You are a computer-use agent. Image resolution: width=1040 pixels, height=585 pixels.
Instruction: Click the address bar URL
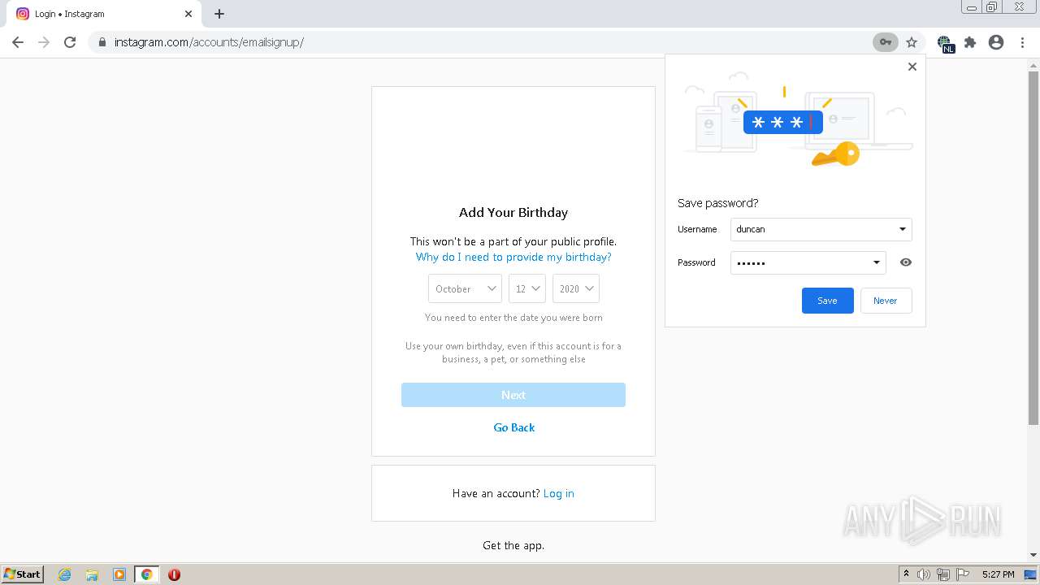209,42
